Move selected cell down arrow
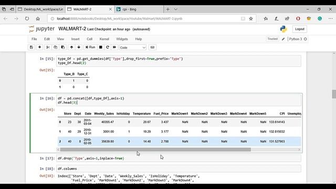Image resolution: width=336 pixels, height=189 pixels. (x=79, y=47)
